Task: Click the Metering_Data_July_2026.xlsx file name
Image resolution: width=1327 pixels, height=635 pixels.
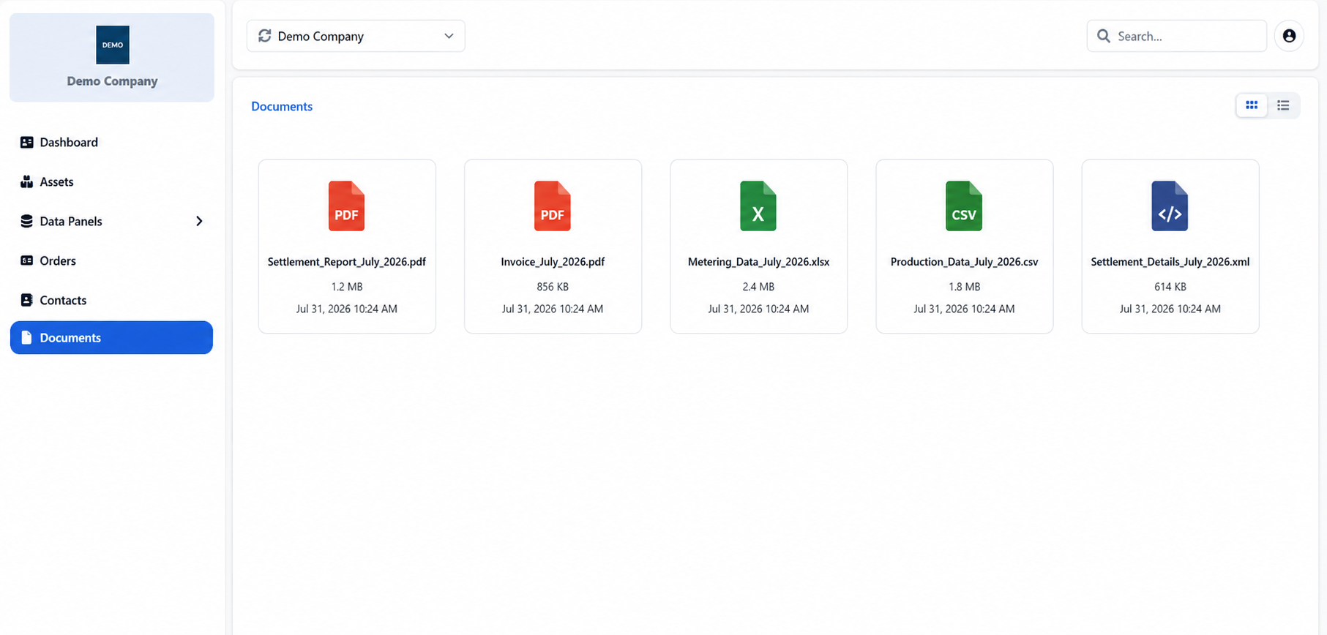Action: pyautogui.click(x=758, y=262)
